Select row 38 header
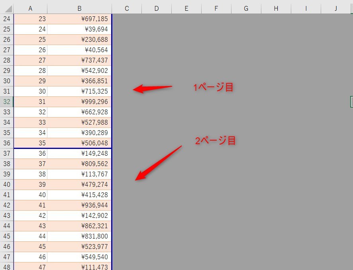The width and height of the screenshot is (353, 270). point(7,164)
